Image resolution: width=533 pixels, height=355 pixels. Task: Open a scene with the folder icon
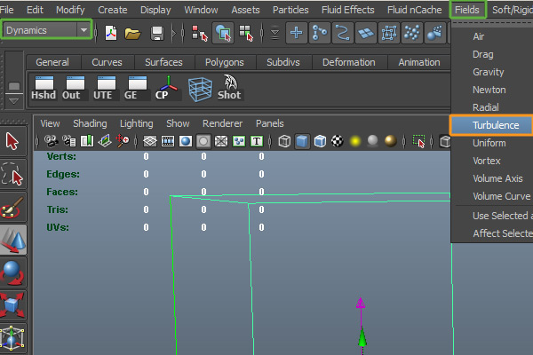[x=132, y=34]
